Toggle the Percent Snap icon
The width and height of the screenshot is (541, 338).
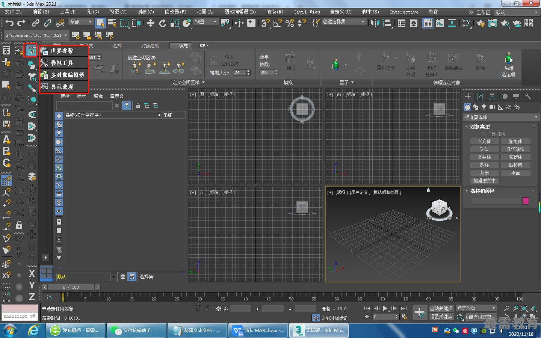click(290, 23)
